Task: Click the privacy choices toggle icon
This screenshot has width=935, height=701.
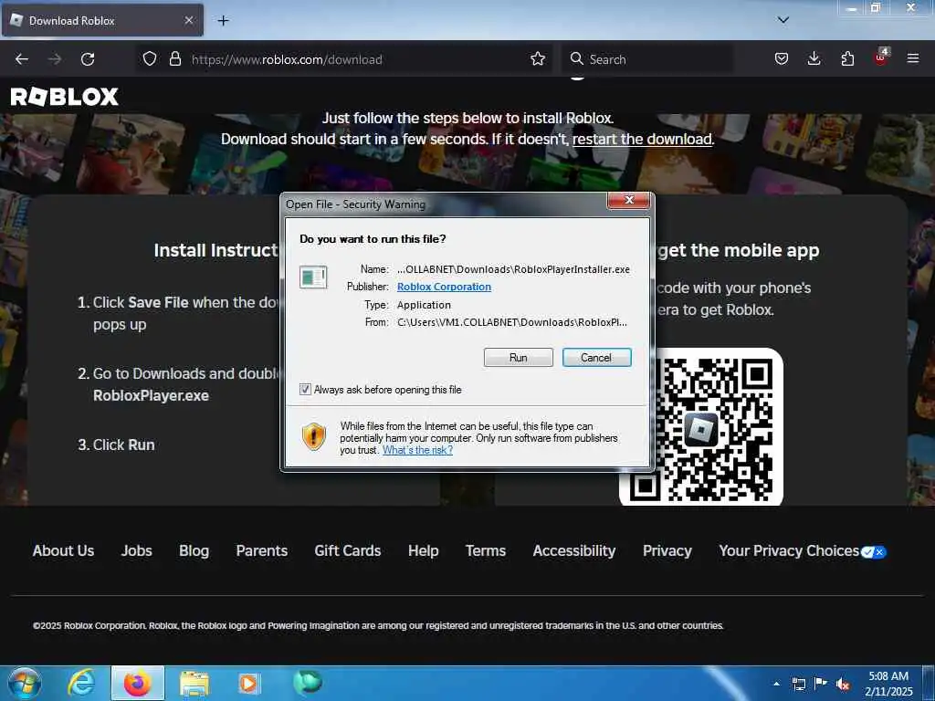Action: click(874, 552)
